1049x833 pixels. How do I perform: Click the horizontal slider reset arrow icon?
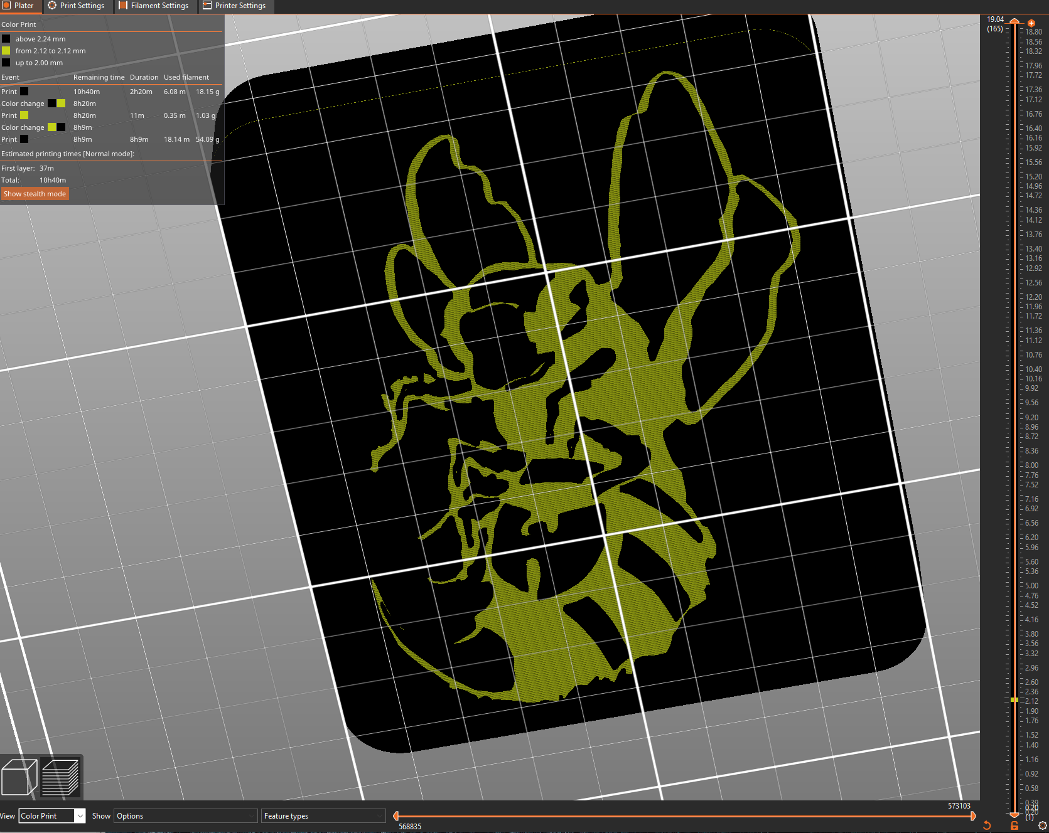[x=987, y=825]
